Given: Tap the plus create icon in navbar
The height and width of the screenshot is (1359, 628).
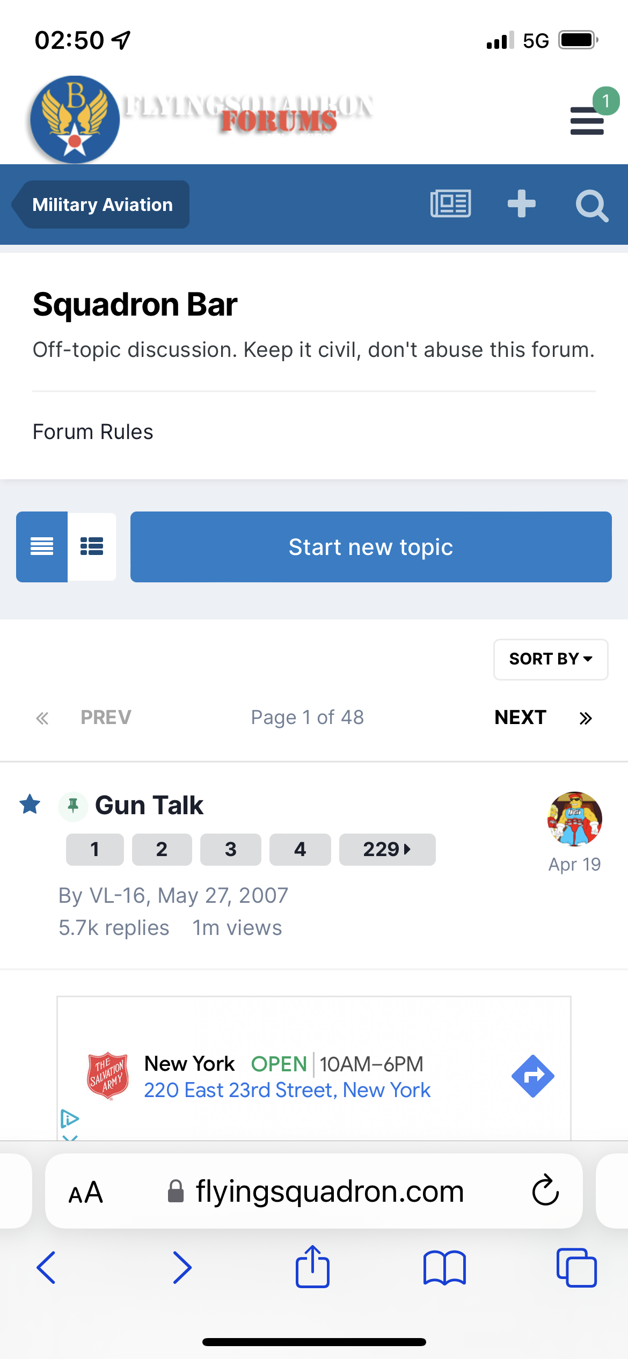Looking at the screenshot, I should (x=521, y=204).
